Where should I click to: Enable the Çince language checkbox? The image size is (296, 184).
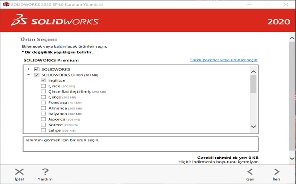(x=43, y=86)
